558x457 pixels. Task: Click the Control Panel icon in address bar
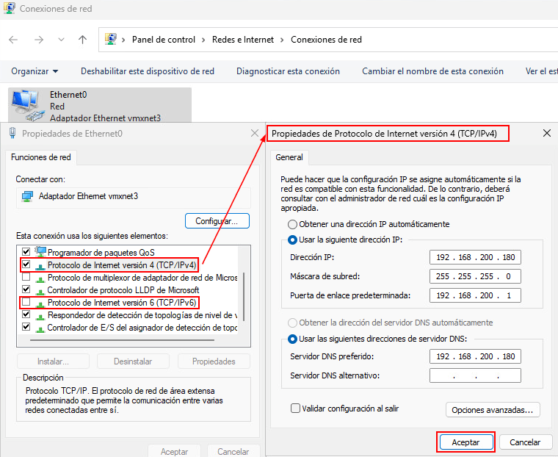point(111,40)
